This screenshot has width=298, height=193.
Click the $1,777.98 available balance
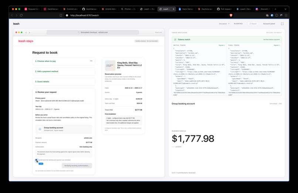coord(193,139)
